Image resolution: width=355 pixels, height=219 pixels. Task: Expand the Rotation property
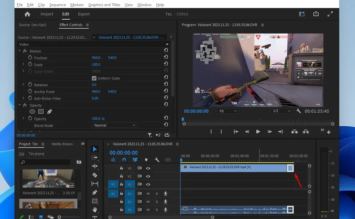23,85
